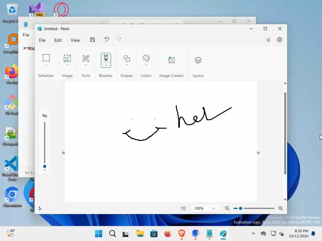This screenshot has width=322, height=241.
Task: Open the Colors palette icon
Action: [x=146, y=58]
